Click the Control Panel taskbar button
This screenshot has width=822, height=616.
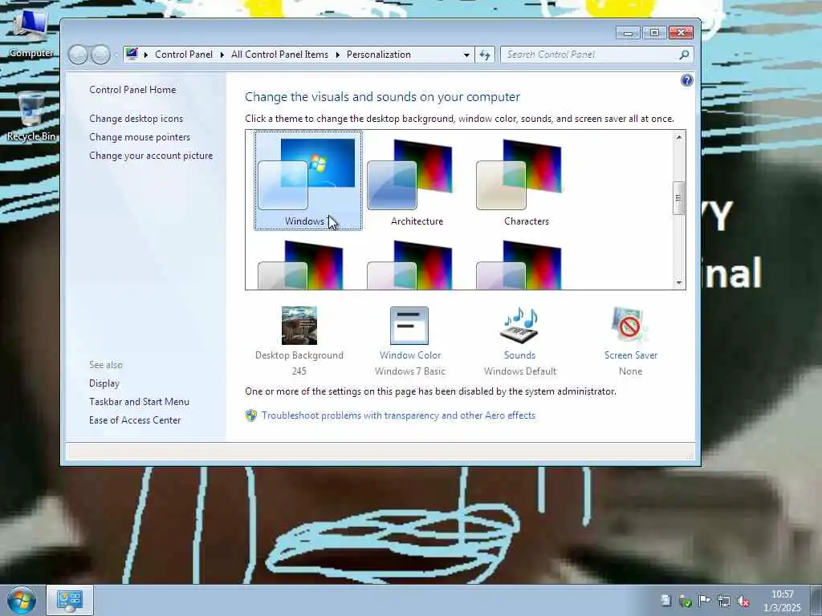click(x=70, y=600)
